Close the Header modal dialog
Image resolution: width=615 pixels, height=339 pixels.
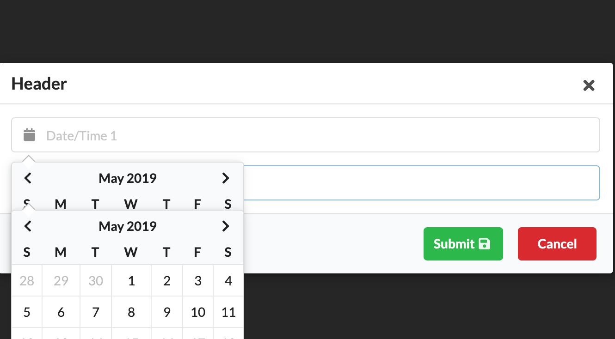coord(589,85)
